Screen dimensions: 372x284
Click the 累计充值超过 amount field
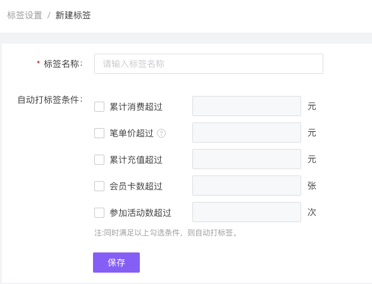[247, 159]
